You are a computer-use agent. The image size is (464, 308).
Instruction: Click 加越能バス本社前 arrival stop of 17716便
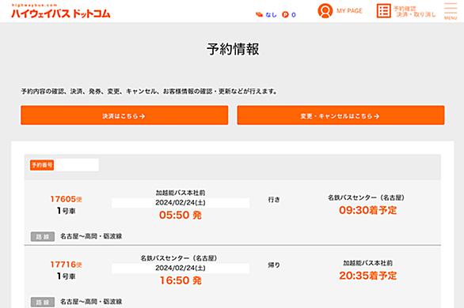pos(368,263)
